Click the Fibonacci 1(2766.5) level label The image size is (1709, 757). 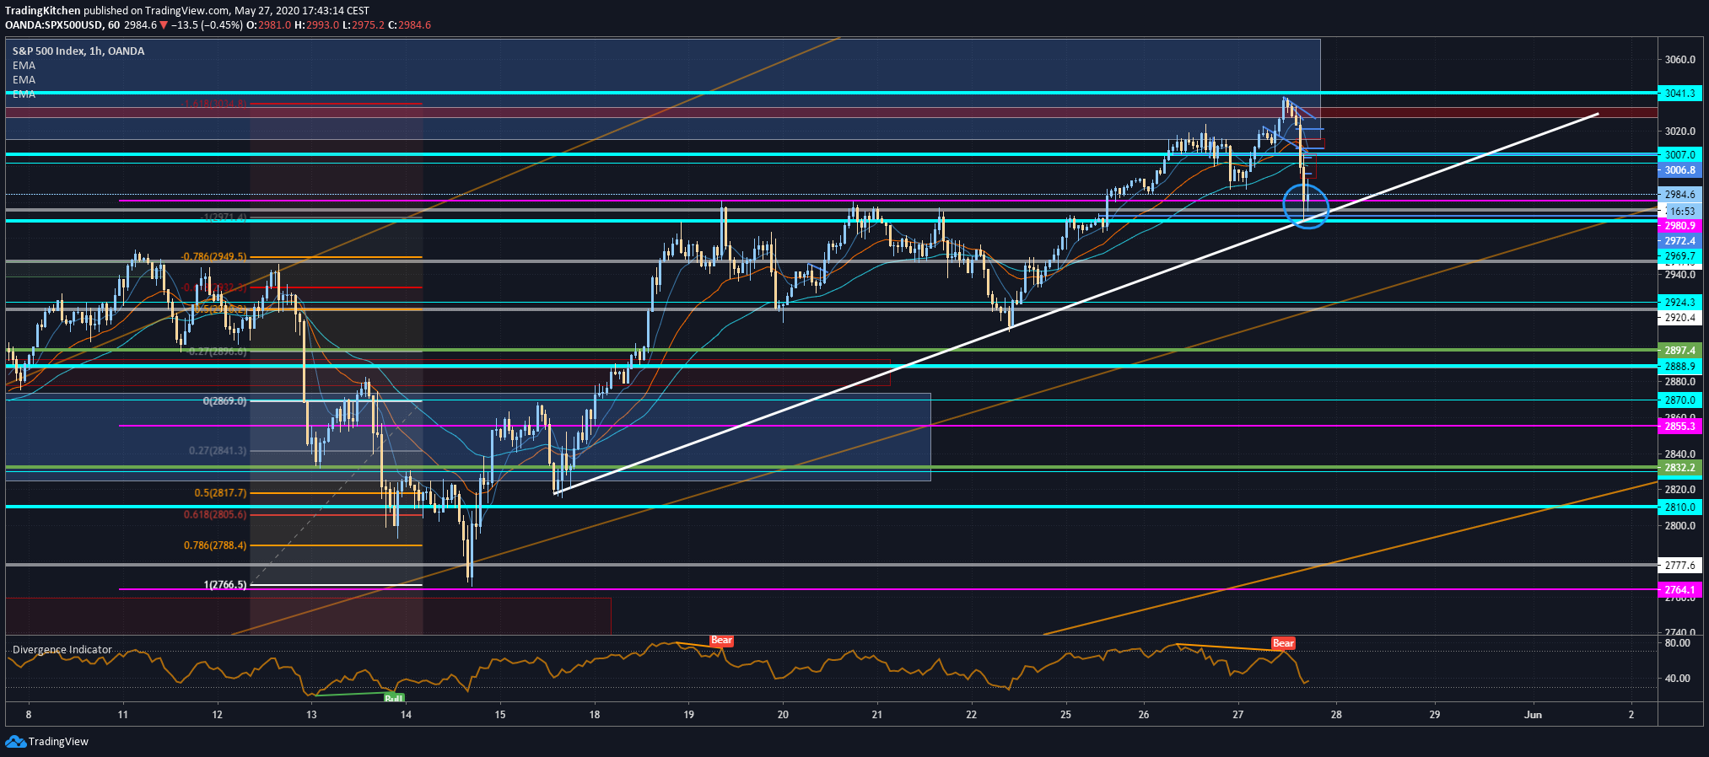click(225, 585)
